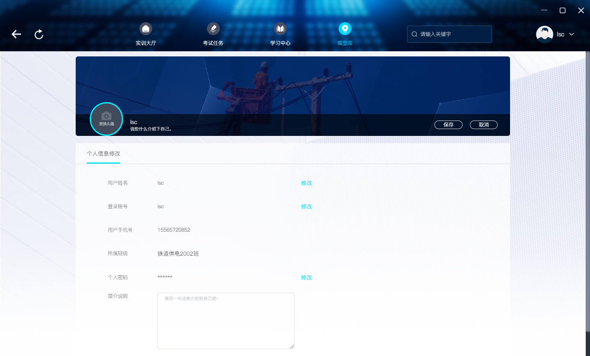Viewport: 590px width, 356px height.
Task: Click the search magnifier icon
Action: (x=414, y=34)
